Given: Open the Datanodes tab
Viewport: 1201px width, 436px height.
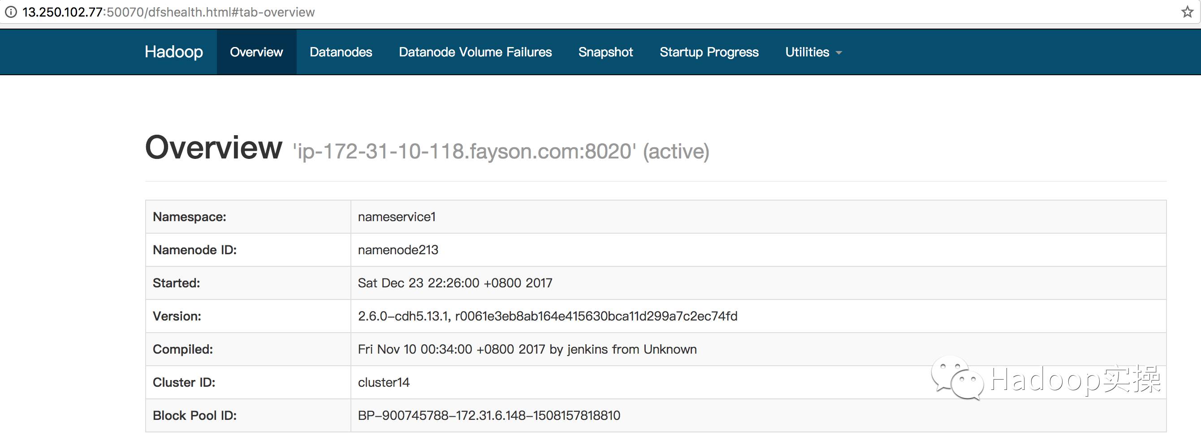Looking at the screenshot, I should pos(341,52).
